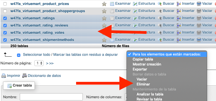Check the w47fa_virtuemart_product_prices checkbox
Viewport: 216px width, 101px height.
[x=5, y=4]
